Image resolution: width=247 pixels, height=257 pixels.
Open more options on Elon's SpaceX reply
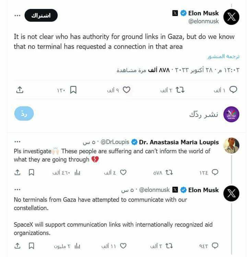coord(17,189)
